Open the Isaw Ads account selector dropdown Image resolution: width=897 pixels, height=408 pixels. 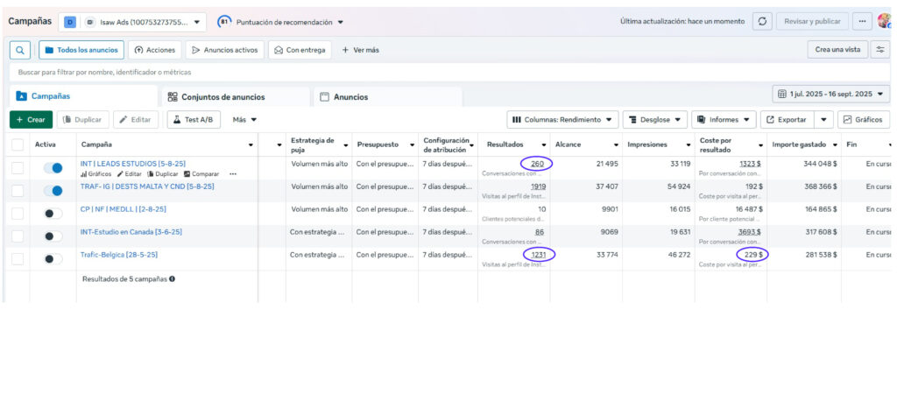pos(145,21)
